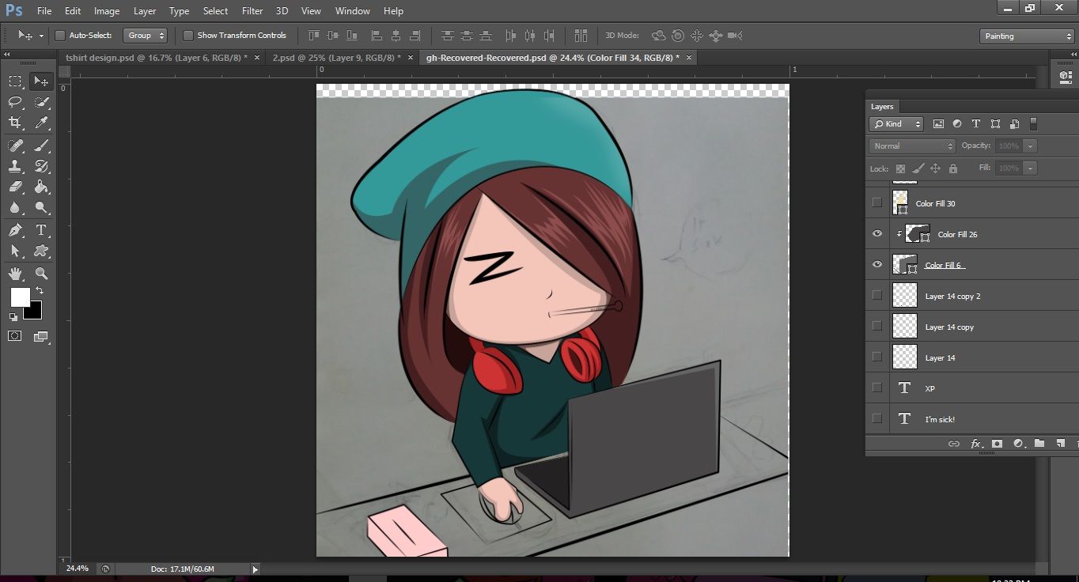
Task: Open the Fill dropdown arrow
Action: coord(1029,168)
